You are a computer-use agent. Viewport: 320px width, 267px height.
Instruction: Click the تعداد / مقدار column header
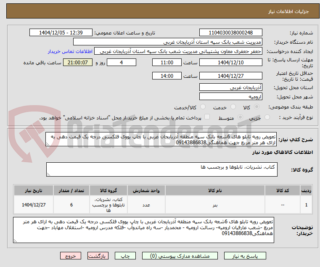[x=71, y=190]
